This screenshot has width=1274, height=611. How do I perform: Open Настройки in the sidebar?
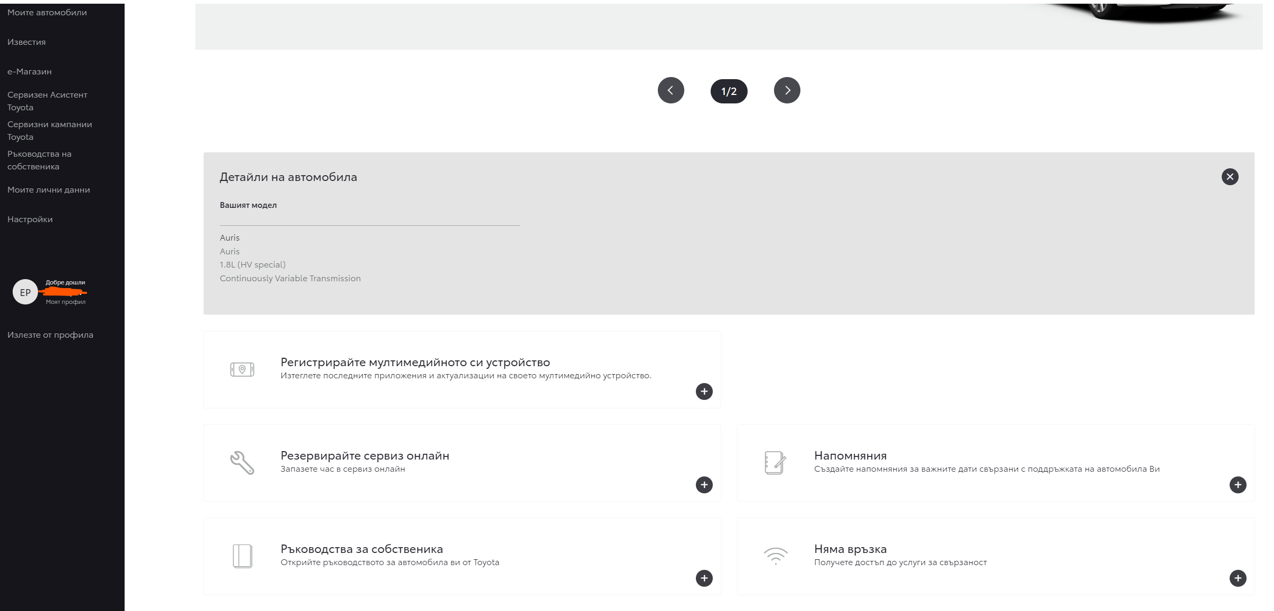coord(30,219)
